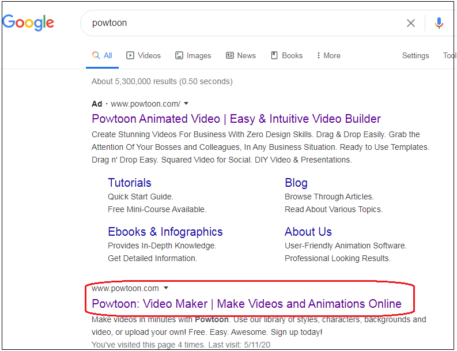Click the Books tab book icon
Viewport: 457px width, 351px height.
274,55
